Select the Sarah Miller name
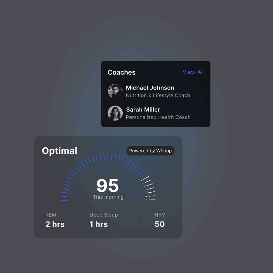 coord(143,110)
